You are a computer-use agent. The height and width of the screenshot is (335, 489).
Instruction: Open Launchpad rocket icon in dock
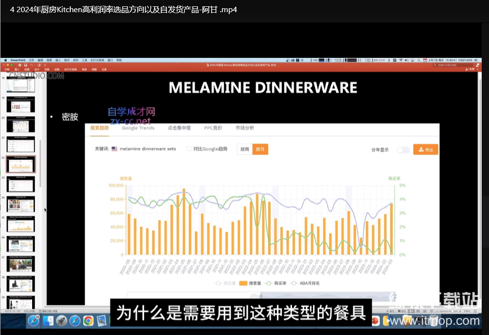tap(61, 321)
